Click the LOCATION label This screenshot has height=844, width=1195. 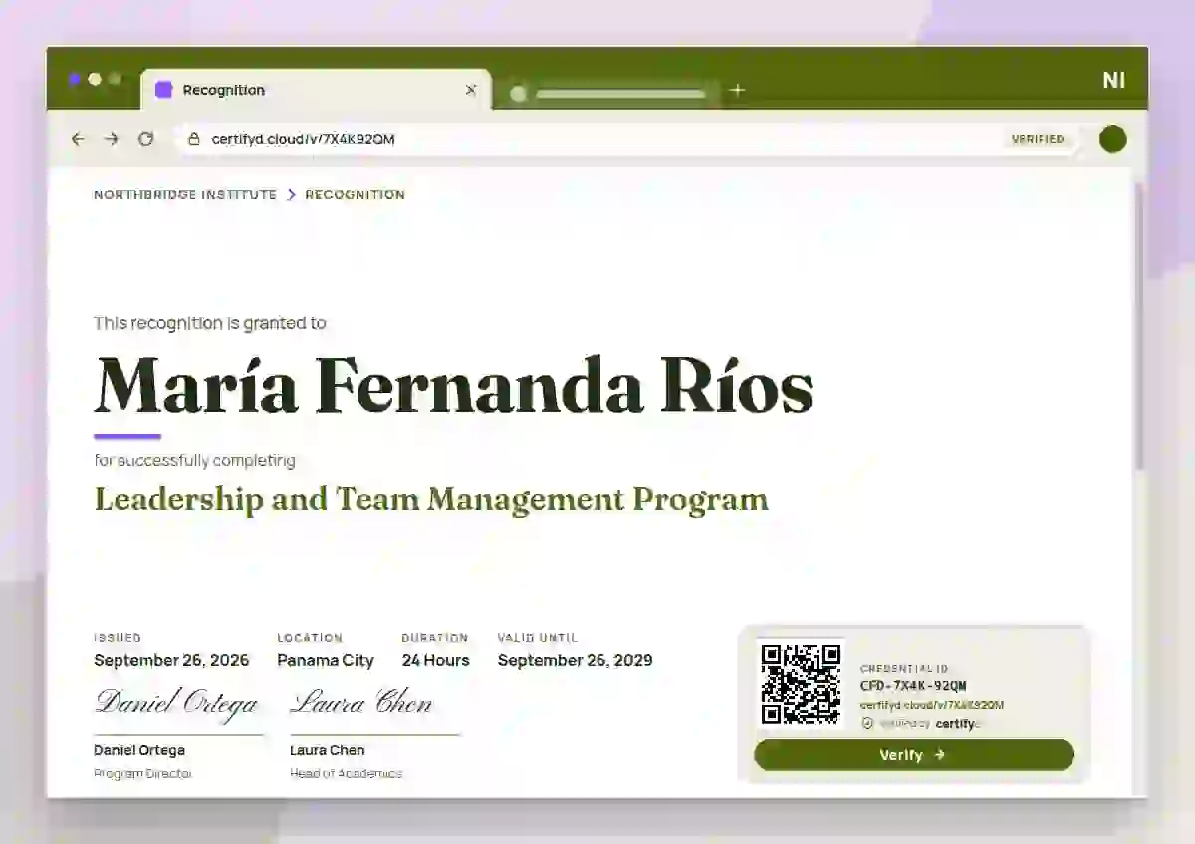(x=310, y=638)
